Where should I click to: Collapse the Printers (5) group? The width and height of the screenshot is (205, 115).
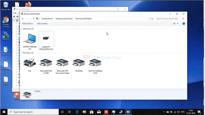21,53
